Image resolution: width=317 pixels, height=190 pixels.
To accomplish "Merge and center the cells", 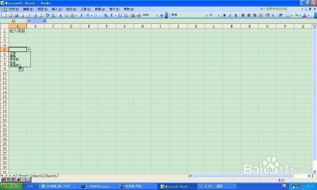I will pyautogui.click(x=260, y=15).
